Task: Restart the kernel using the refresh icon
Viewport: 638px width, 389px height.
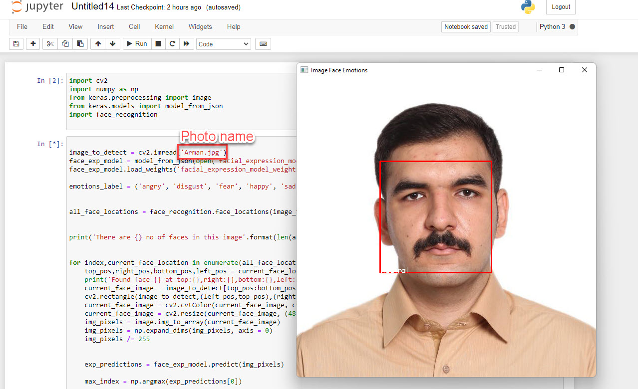Action: point(171,43)
